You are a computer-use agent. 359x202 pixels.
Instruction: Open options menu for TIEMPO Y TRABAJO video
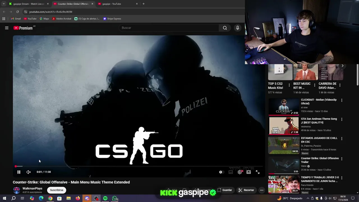(342, 178)
